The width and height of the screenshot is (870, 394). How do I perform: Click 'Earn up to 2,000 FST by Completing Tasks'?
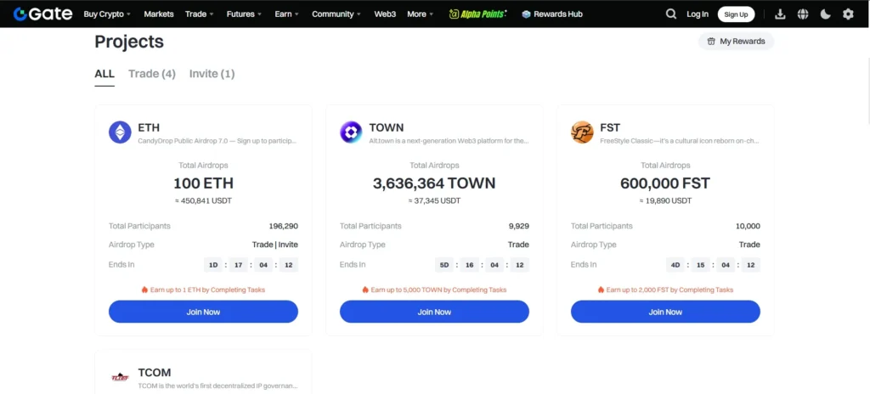click(x=669, y=290)
